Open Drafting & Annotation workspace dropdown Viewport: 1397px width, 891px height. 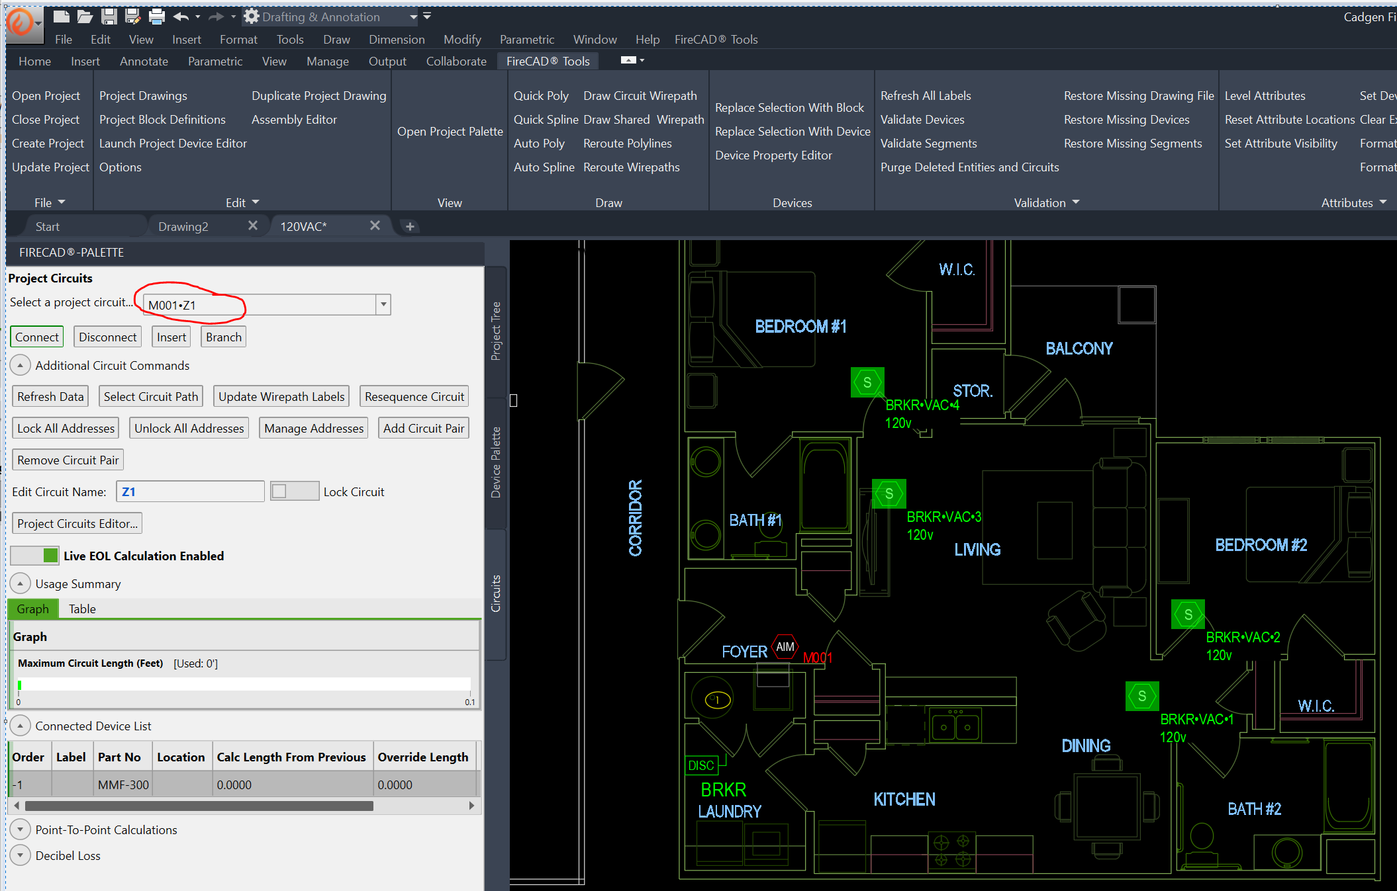pos(413,17)
